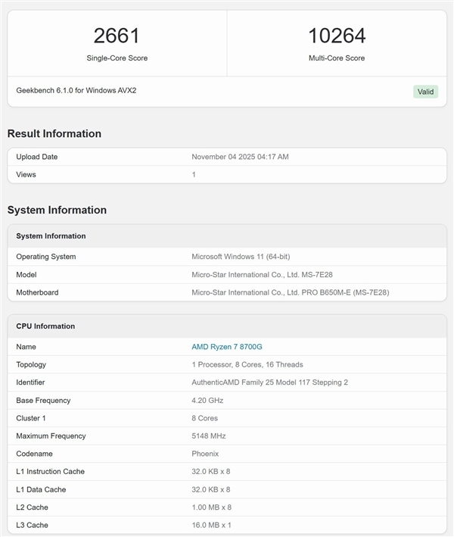Click the 5148 MHz maximum frequency value

tap(209, 436)
